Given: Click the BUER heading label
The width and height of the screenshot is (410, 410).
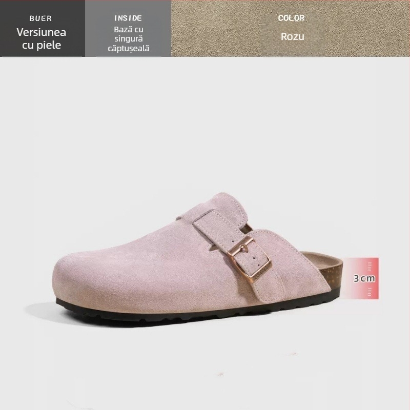Looking at the screenshot, I should pos(40,18).
